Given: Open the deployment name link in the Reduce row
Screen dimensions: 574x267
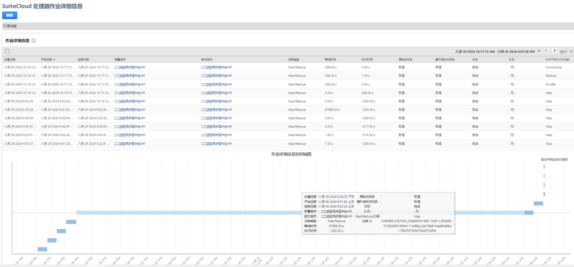Looking at the screenshot, I should (x=130, y=76).
